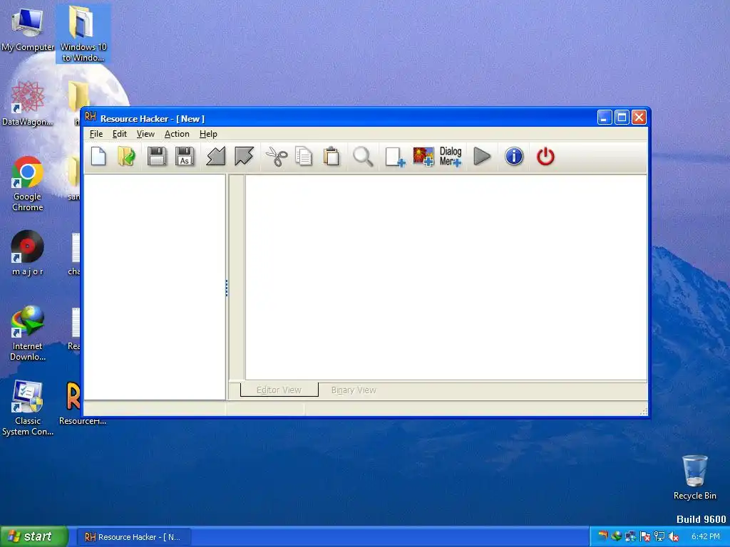Click the toolbar arrow icon left of scissors

244,156
